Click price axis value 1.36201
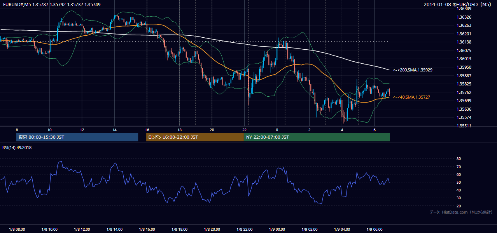Image resolution: width=497 pixels, height=233 pixels. point(464,34)
